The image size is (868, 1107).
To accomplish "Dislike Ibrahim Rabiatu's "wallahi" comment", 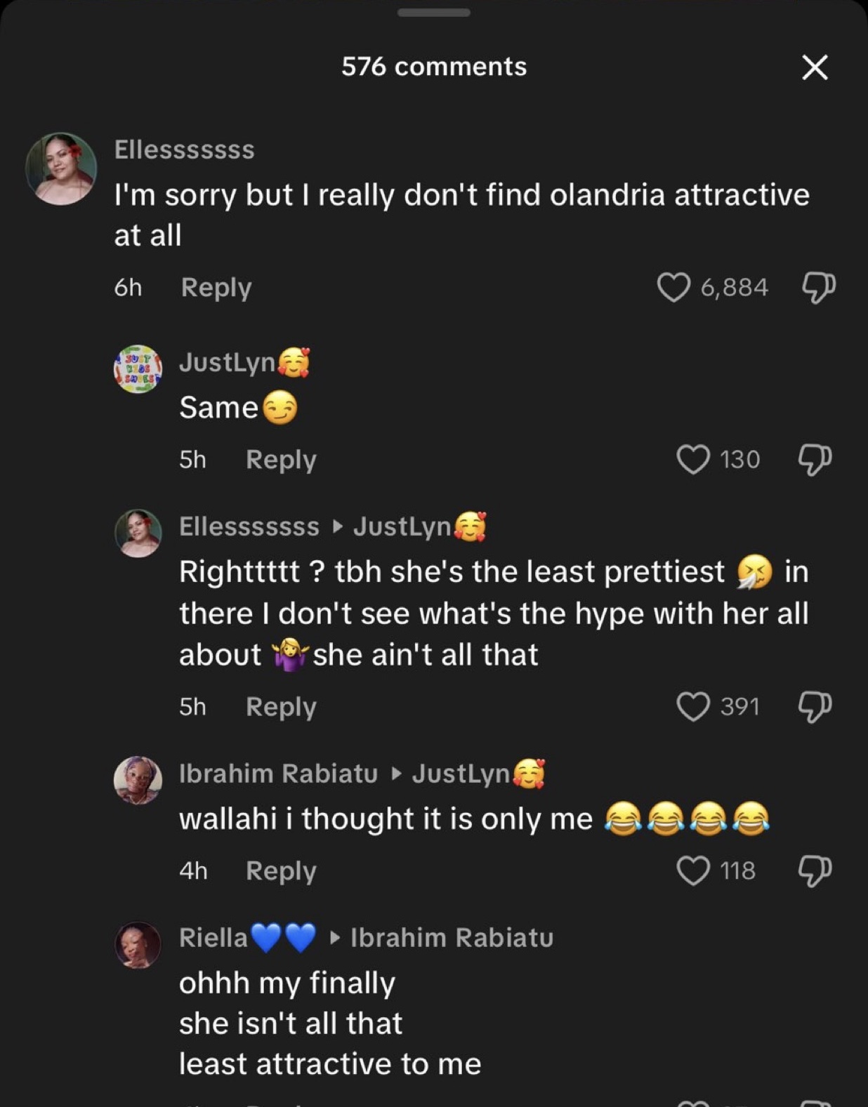I will tap(815, 872).
